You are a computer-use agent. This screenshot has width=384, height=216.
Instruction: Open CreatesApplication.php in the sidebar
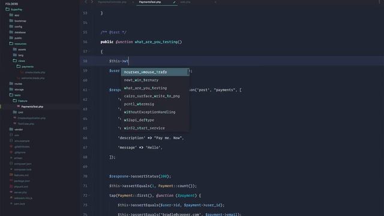pyautogui.click(x=31, y=118)
